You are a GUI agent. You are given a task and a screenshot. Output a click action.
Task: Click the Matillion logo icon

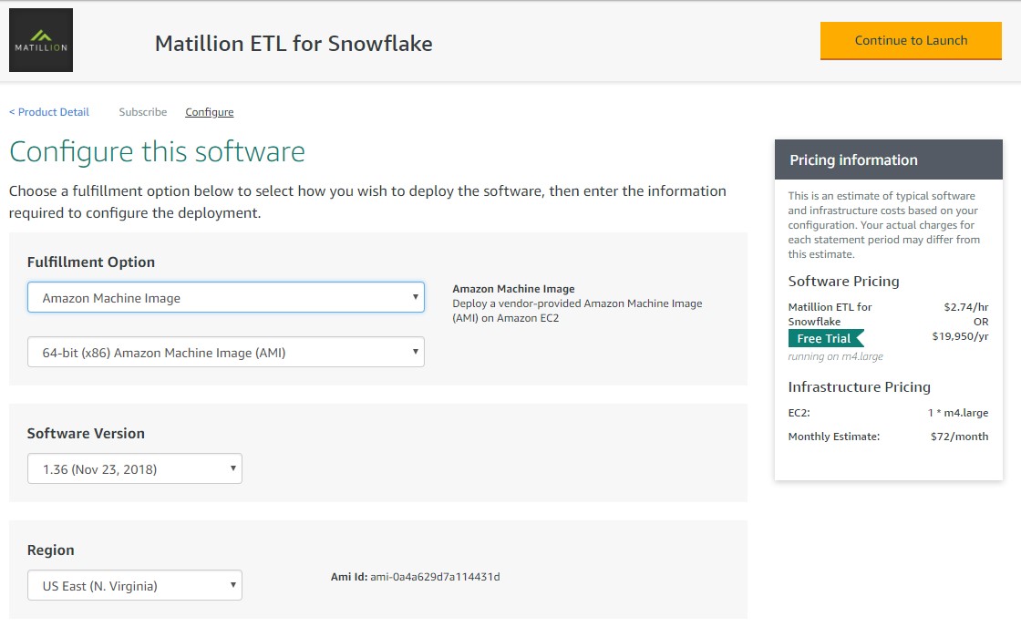tap(41, 40)
